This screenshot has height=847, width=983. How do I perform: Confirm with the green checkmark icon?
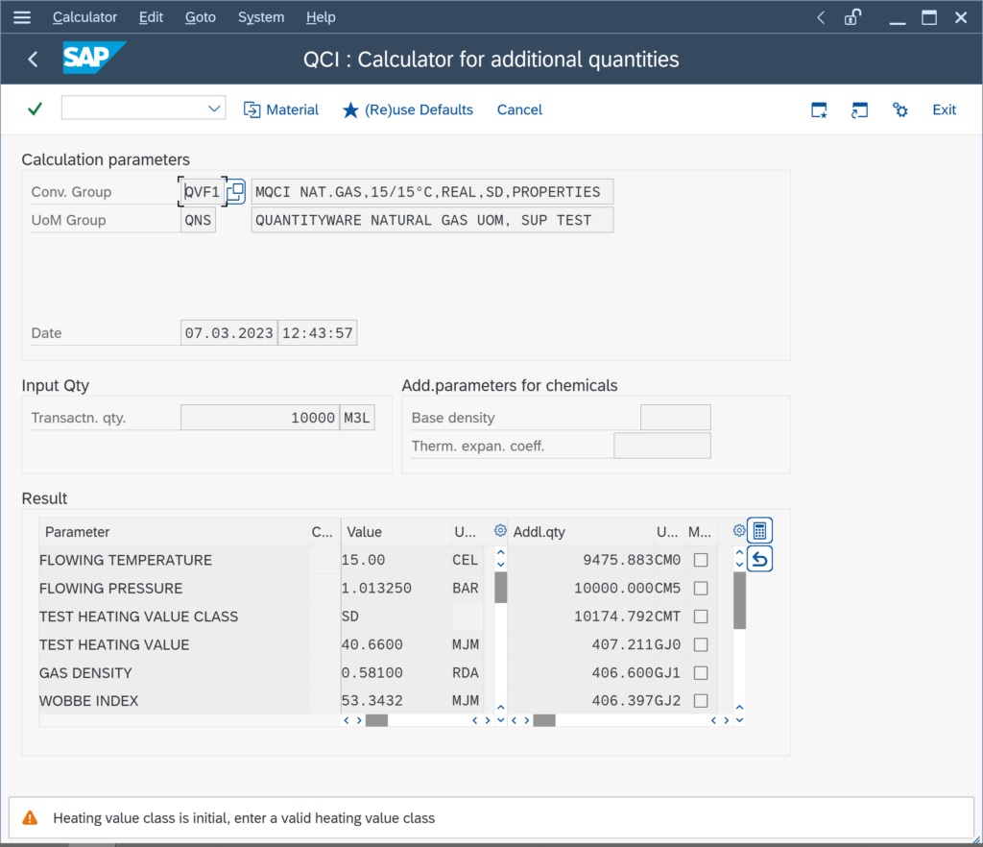(36, 109)
